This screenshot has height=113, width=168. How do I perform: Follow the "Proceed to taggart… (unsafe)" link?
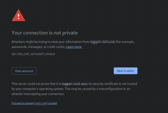[34, 103]
